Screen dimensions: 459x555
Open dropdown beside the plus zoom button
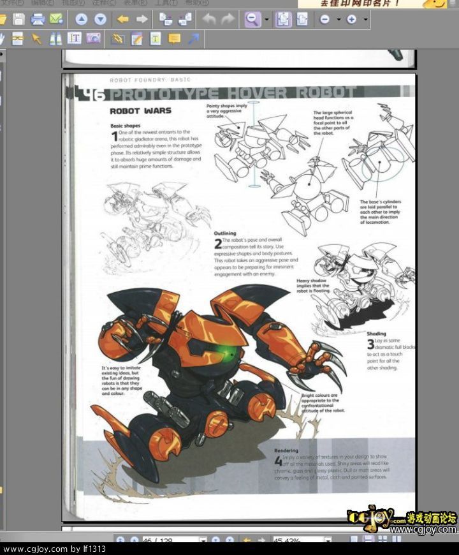(x=366, y=20)
